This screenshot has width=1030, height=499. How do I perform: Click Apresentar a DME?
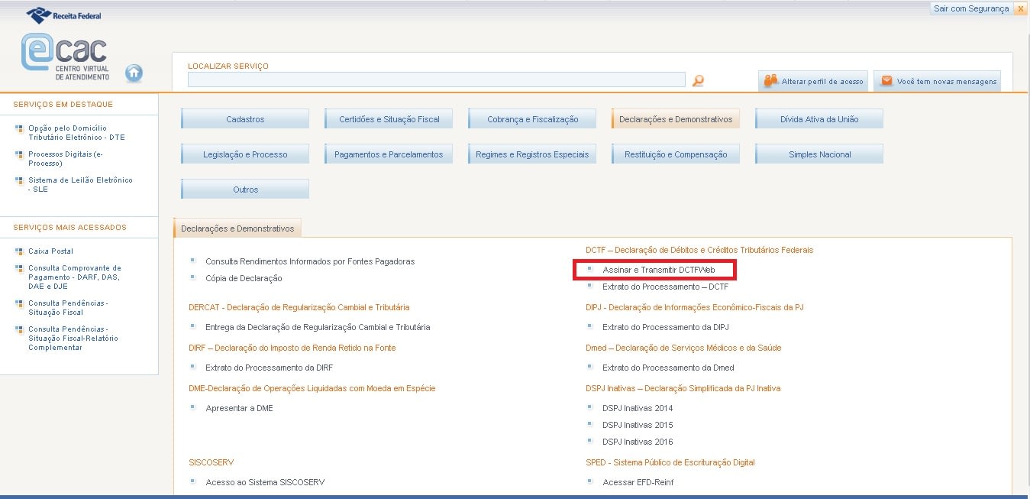coord(239,408)
